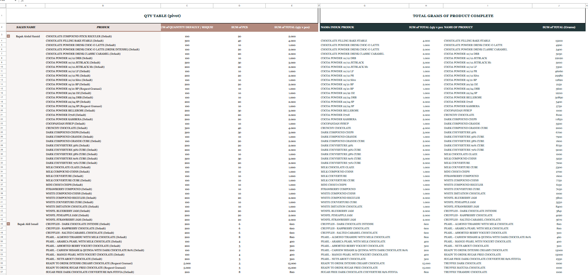Collapse the Bapak Abdul Hamid pivot group
588x275 pixels.
8,36
